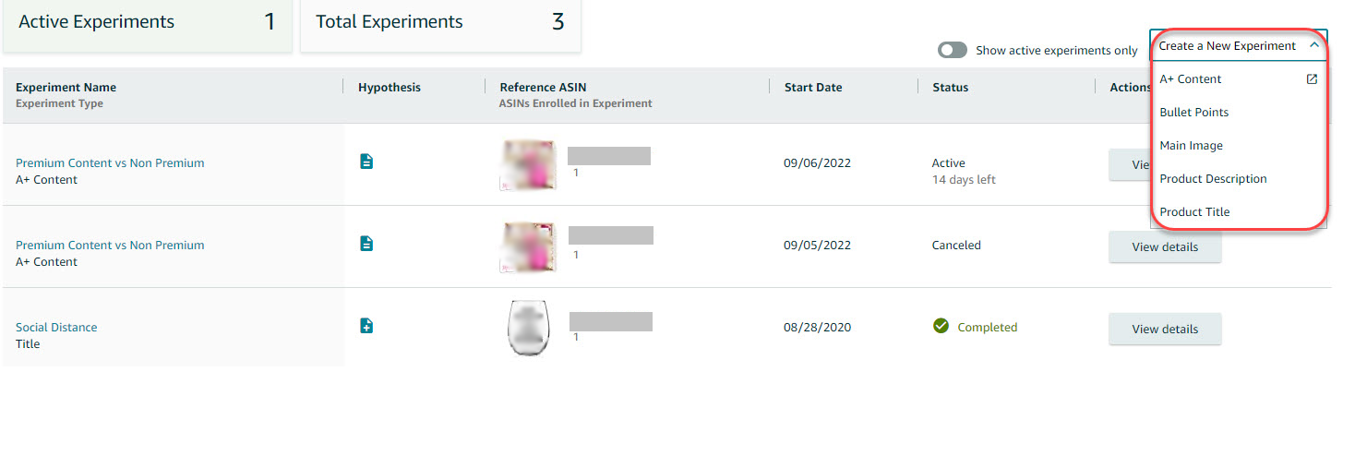1355x456 pixels.
Task: Open hypothesis icon for the canceled experiment
Action: [x=366, y=244]
